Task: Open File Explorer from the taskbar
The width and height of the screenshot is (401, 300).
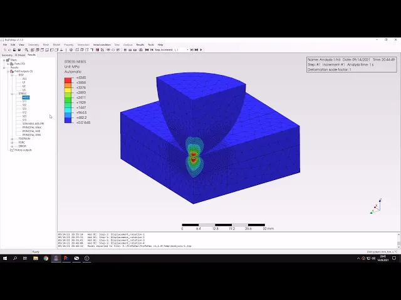Action: [x=36, y=258]
